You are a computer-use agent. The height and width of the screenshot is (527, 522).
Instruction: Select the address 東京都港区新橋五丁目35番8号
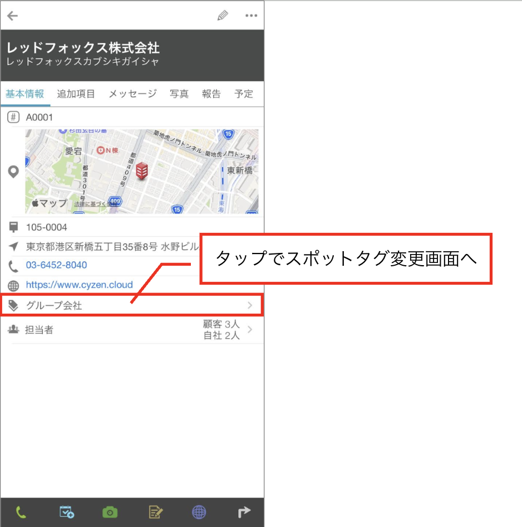tap(92, 247)
